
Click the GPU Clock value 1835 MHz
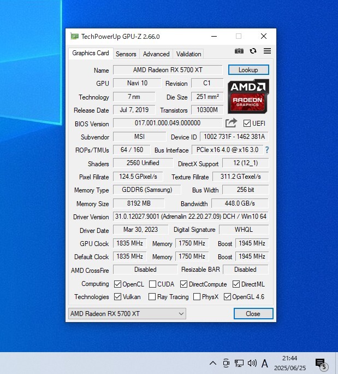tap(130, 243)
